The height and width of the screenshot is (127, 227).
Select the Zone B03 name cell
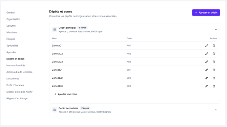[x=57, y=86]
